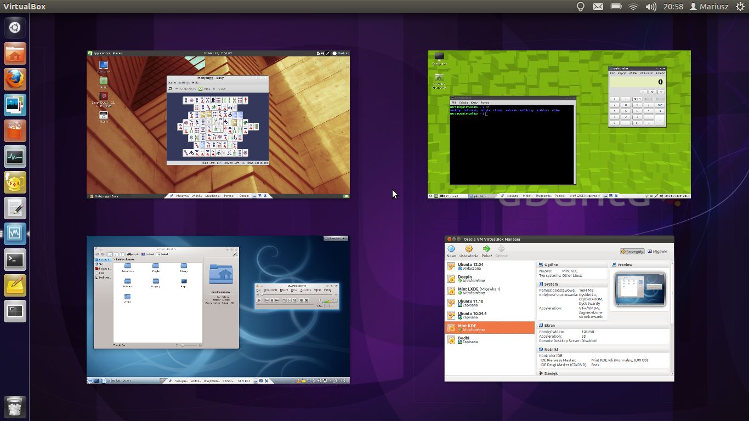This screenshot has width=749, height=421.
Task: Click the green Pokaż arrow button
Action: [x=486, y=252]
